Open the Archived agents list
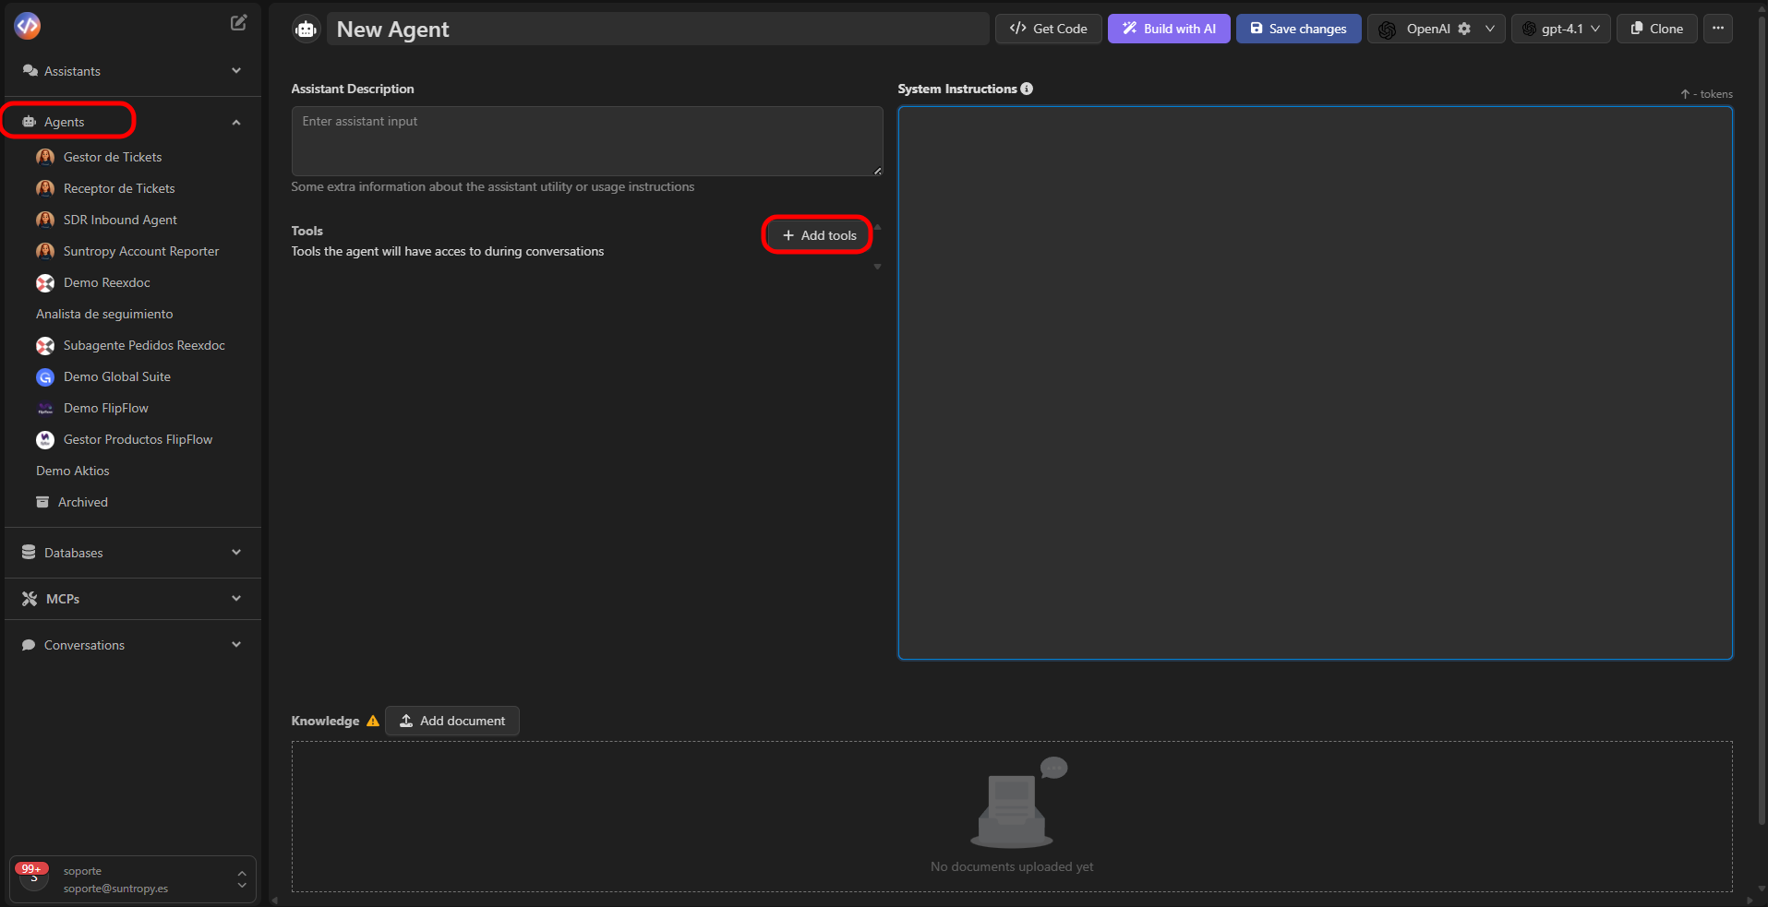 83,502
